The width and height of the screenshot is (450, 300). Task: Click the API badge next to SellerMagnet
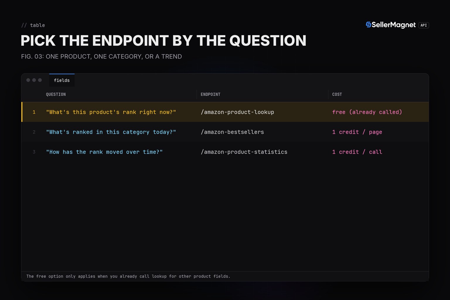coord(424,25)
